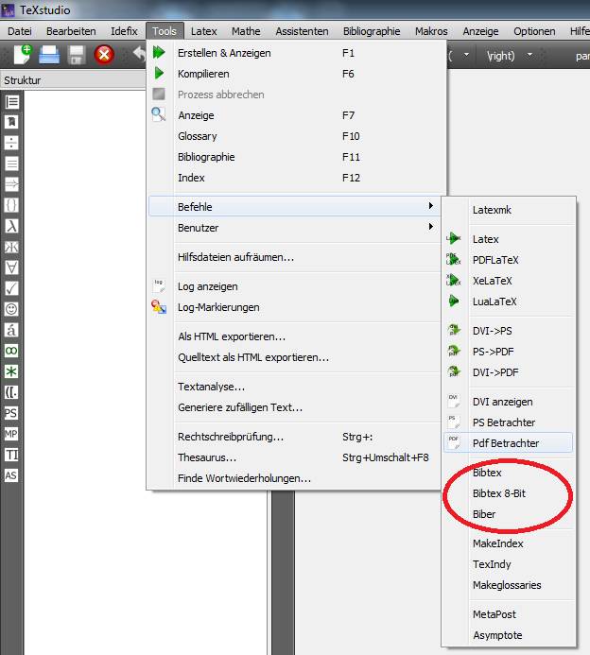Run MakeIndex command
The image size is (590, 655).
[x=509, y=543]
